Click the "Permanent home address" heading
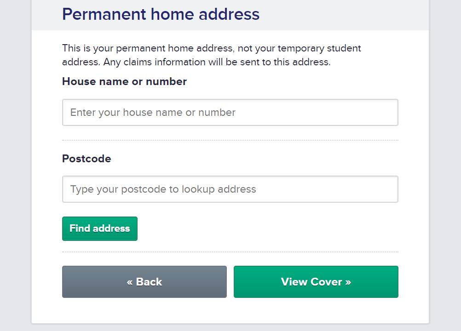This screenshot has height=331, width=461. point(161,14)
